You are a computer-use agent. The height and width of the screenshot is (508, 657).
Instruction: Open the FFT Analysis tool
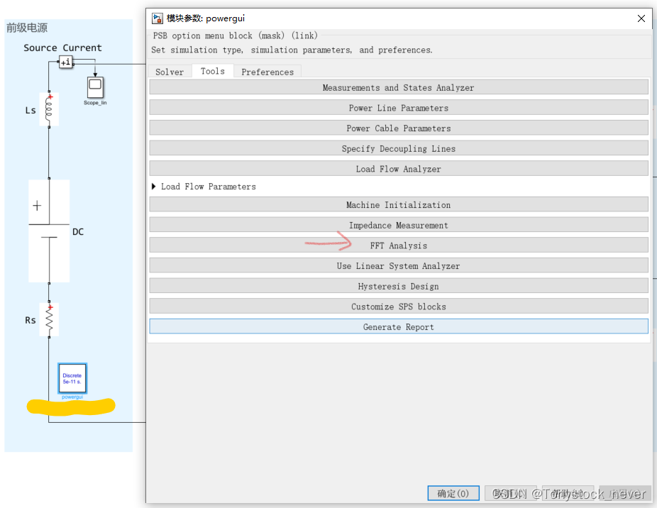click(398, 245)
